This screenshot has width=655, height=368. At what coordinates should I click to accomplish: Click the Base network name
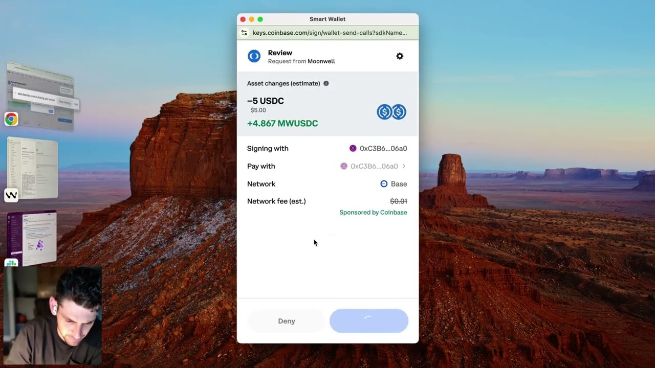tap(399, 184)
